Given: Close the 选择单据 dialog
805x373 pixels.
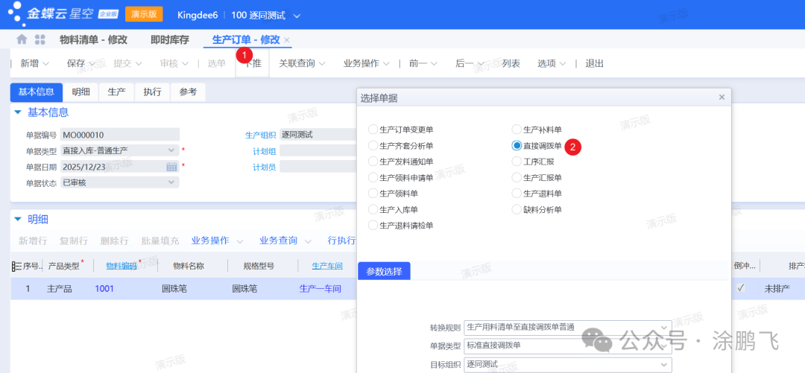Looking at the screenshot, I should 721,98.
